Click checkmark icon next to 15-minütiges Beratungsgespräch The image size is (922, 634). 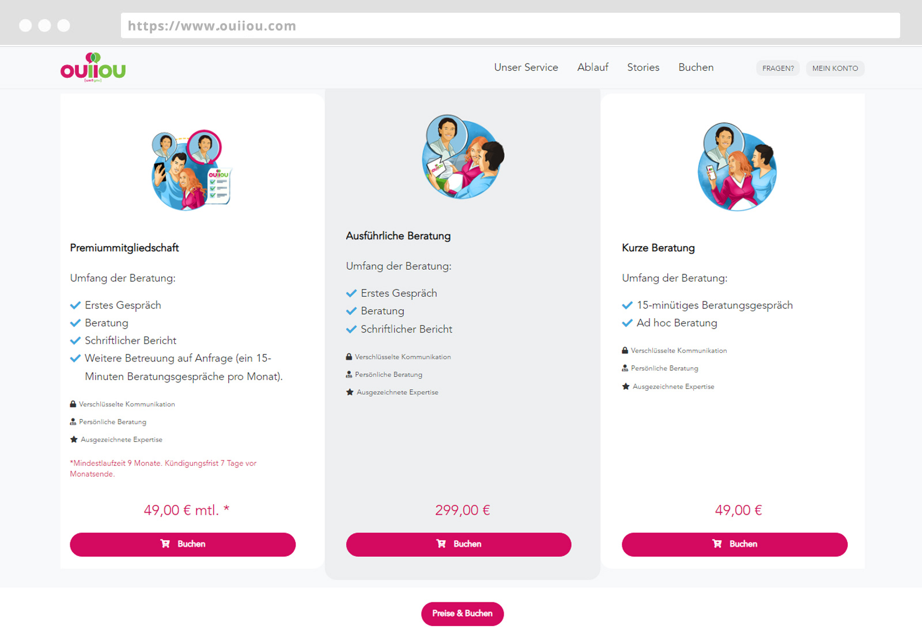628,305
